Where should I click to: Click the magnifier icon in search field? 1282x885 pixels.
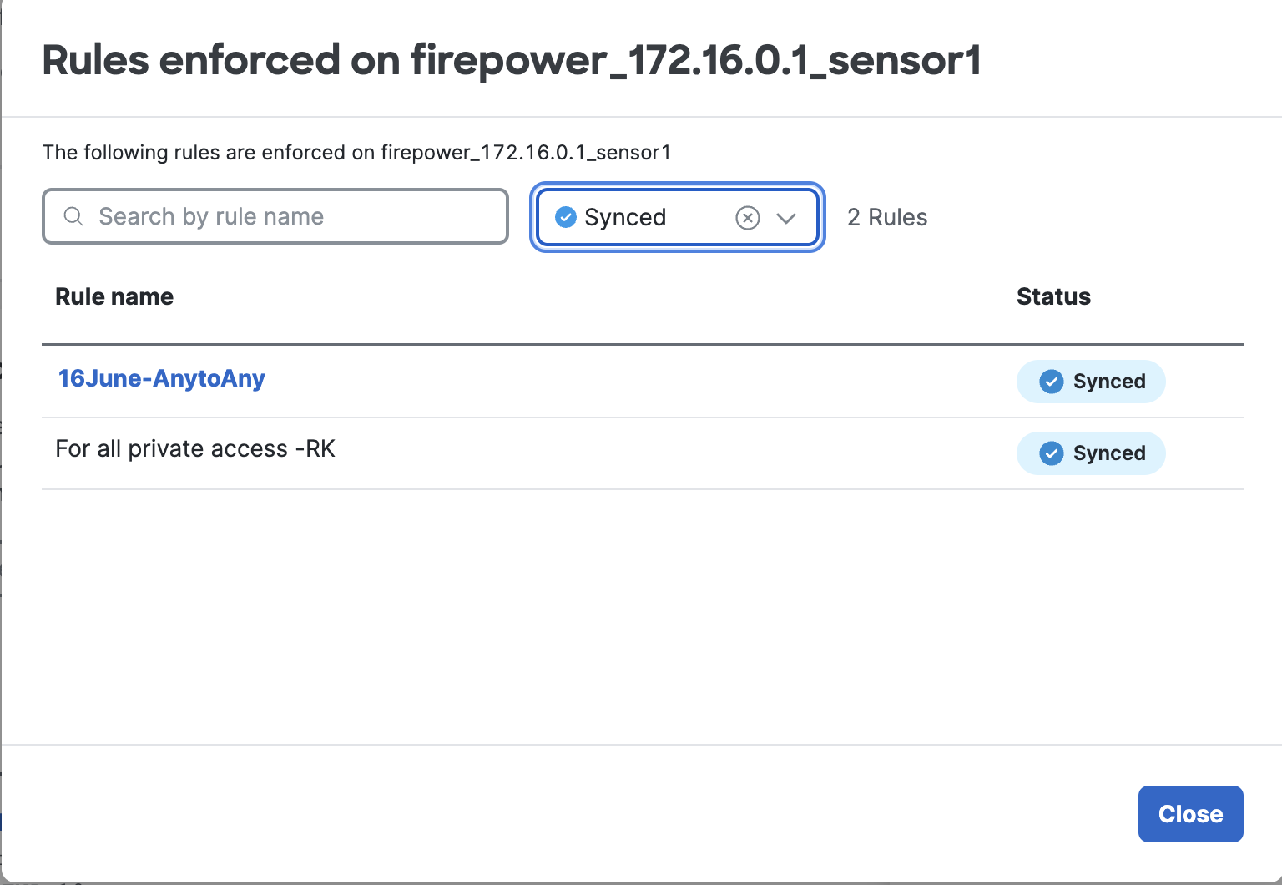click(73, 217)
